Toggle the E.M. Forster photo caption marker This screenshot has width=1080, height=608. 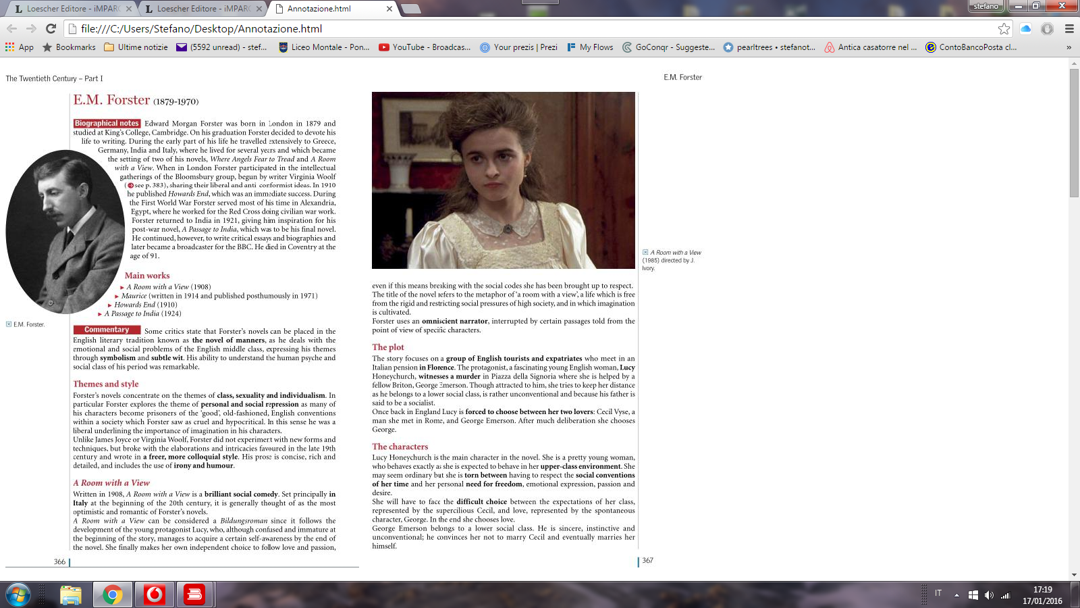click(9, 324)
